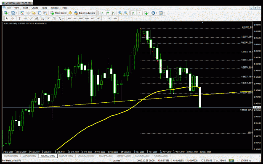Select the Text tool (A)
This screenshot has height=164, width=263.
[x=48, y=18]
